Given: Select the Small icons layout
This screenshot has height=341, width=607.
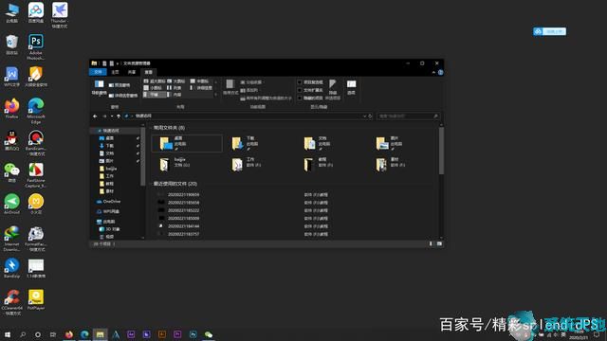Looking at the screenshot, I should [153, 88].
